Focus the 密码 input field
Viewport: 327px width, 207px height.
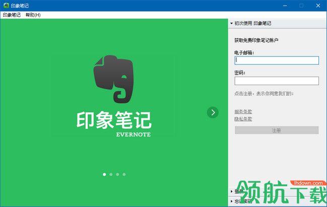[277, 81]
